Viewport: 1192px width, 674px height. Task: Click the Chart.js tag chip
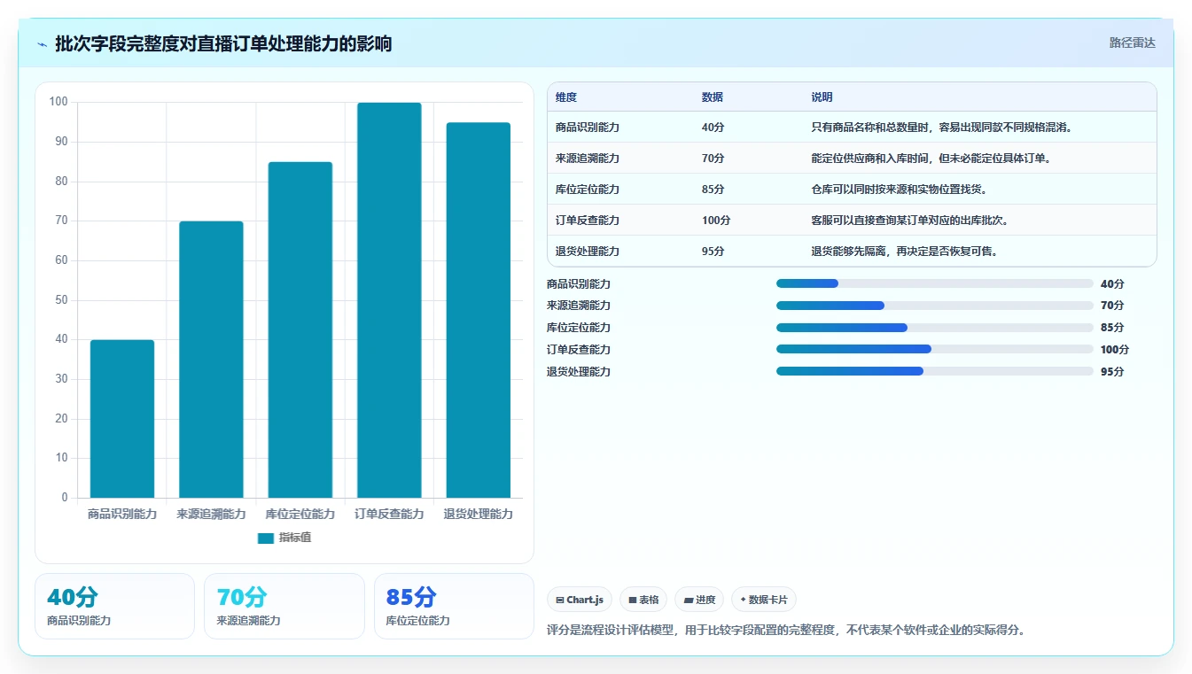pos(580,600)
